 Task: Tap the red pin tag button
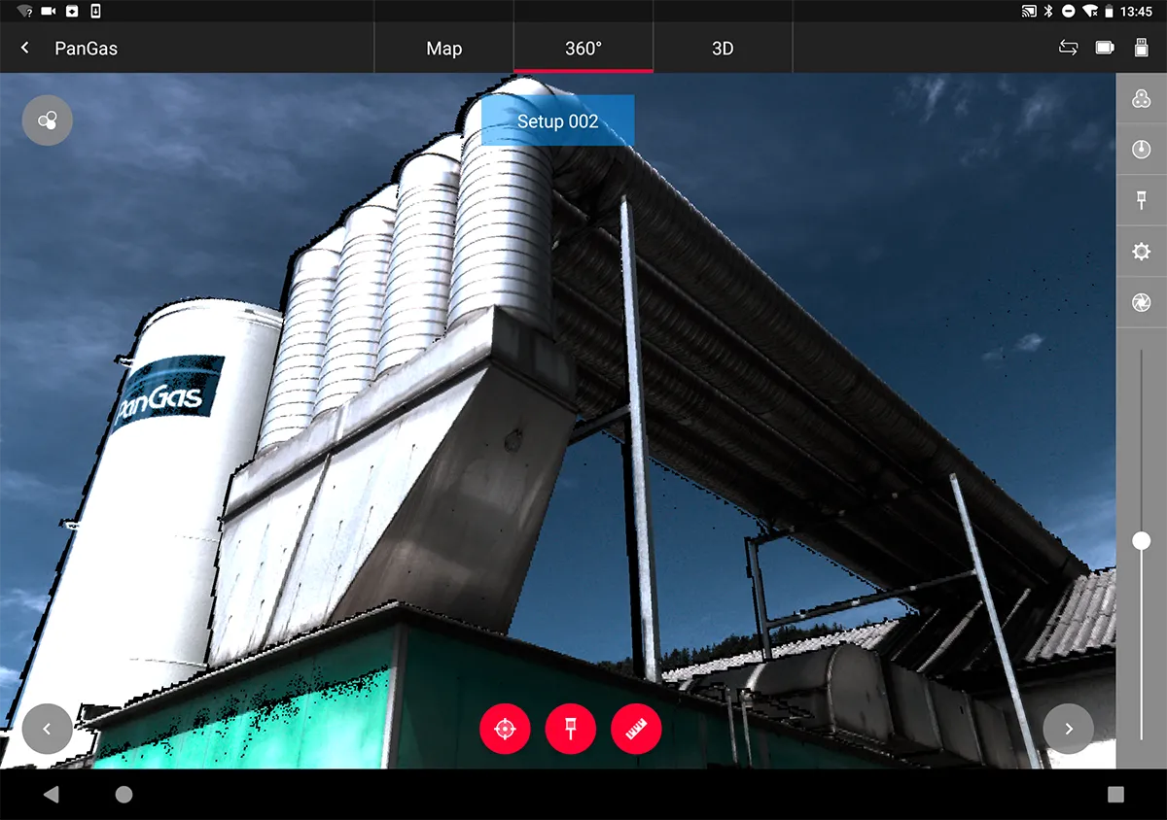click(571, 729)
